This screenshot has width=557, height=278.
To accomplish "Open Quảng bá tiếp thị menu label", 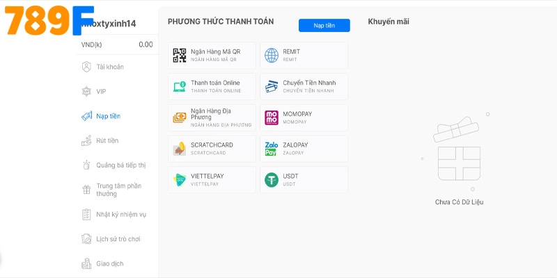I will click(x=120, y=165).
